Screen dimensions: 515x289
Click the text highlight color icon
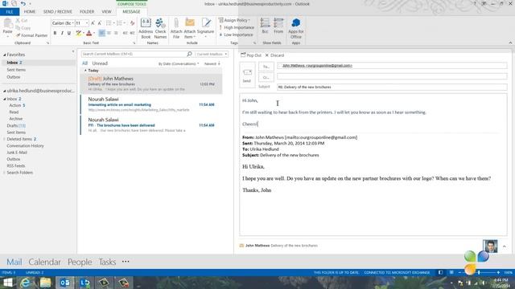click(79, 33)
